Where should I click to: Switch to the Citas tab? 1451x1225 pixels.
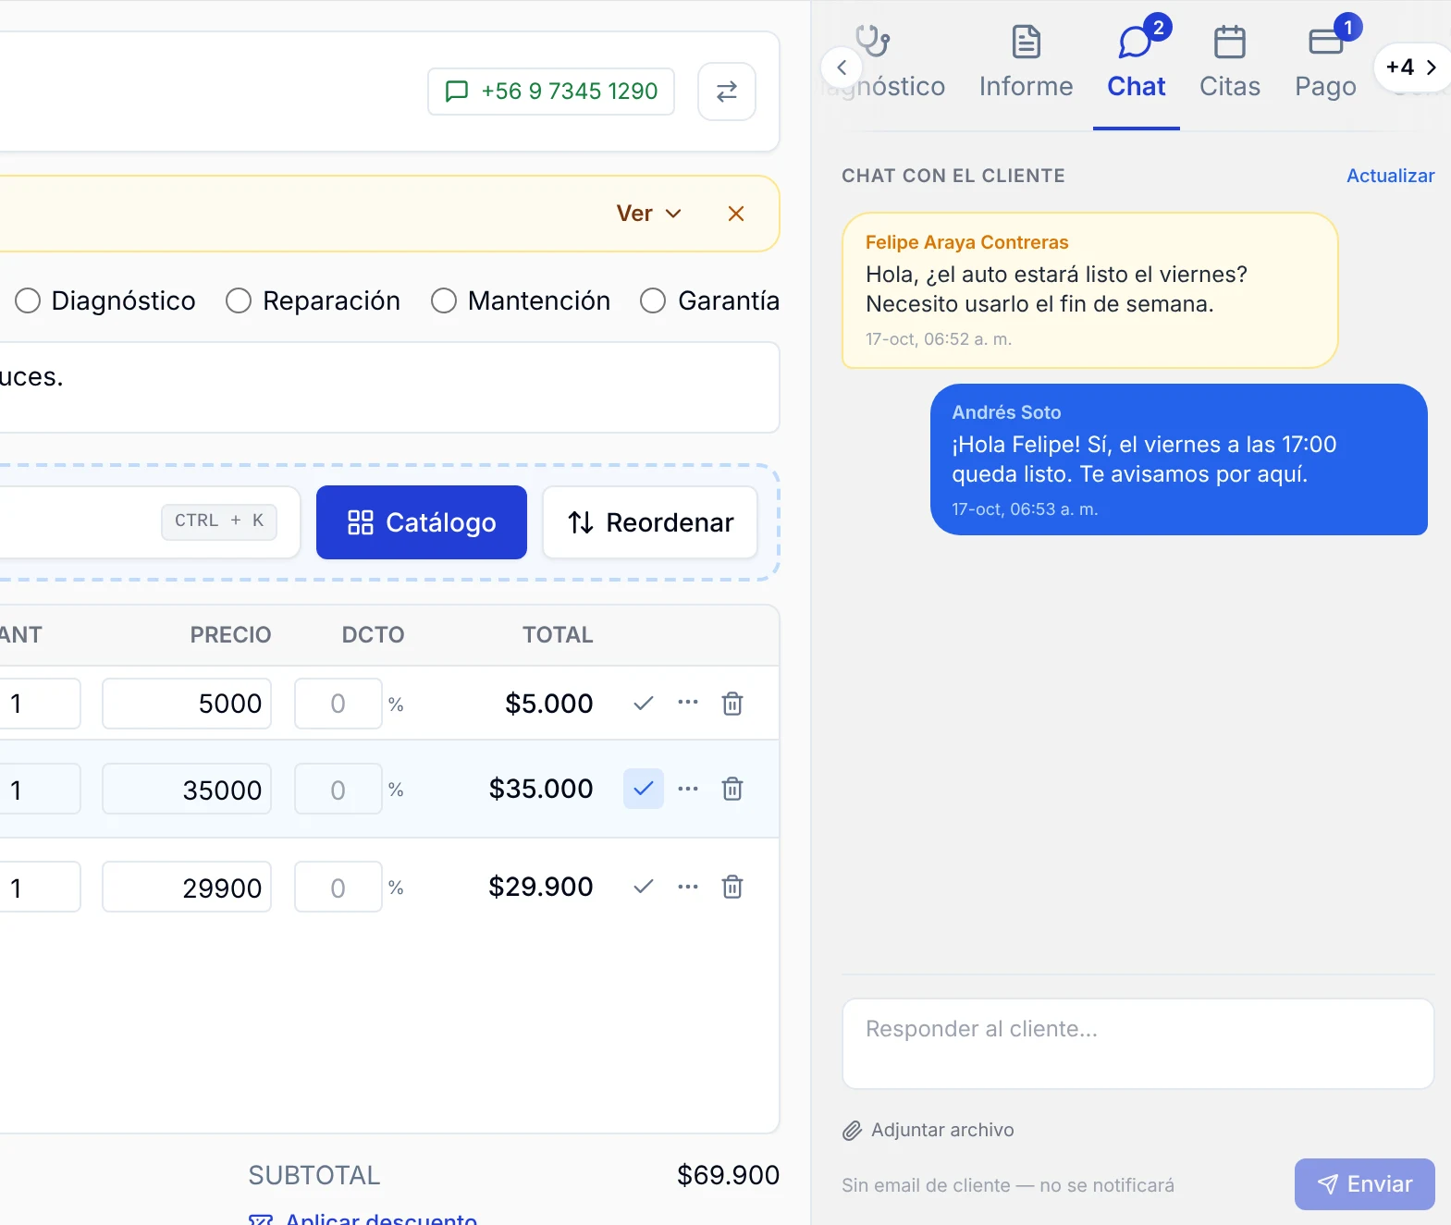point(1230,63)
